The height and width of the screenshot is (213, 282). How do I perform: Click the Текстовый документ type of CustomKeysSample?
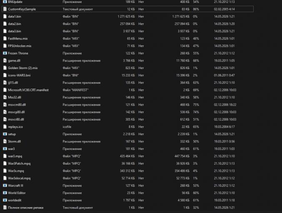78,9
